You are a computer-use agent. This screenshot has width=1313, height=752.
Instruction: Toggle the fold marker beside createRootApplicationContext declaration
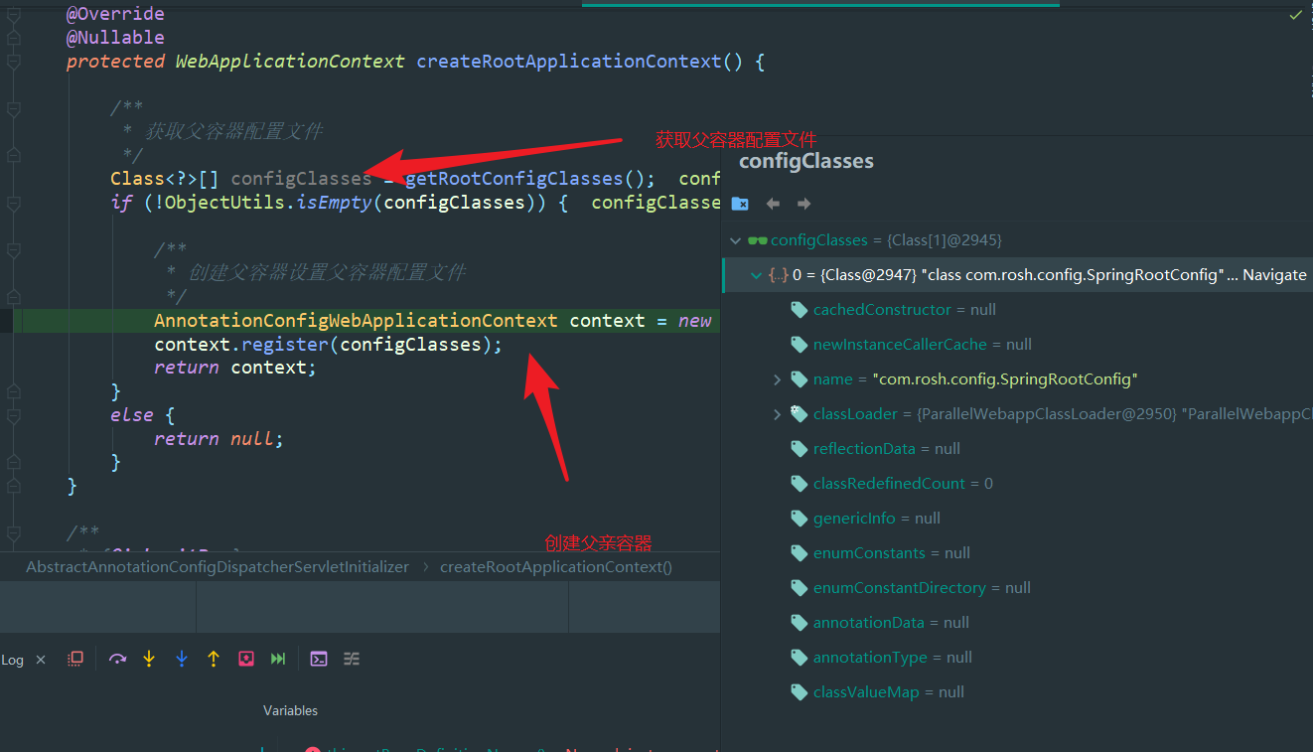pyautogui.click(x=13, y=62)
